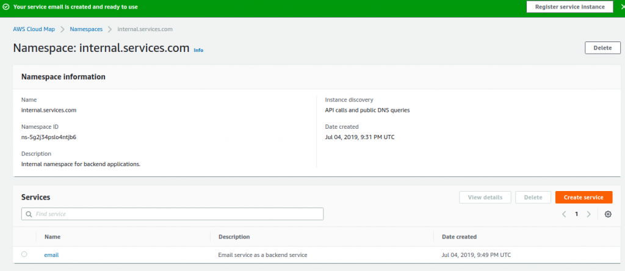Go to previous page of services
Image resolution: width=625 pixels, height=271 pixels.
[564, 214]
